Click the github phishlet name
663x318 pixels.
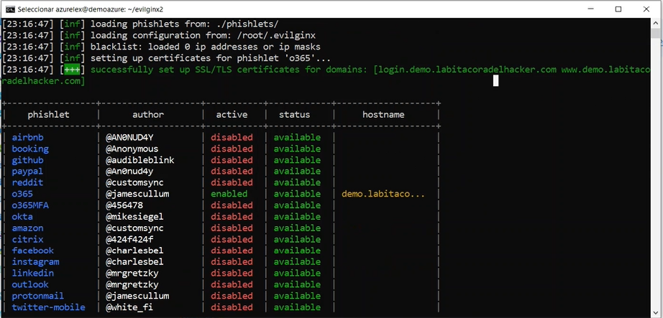[27, 160]
